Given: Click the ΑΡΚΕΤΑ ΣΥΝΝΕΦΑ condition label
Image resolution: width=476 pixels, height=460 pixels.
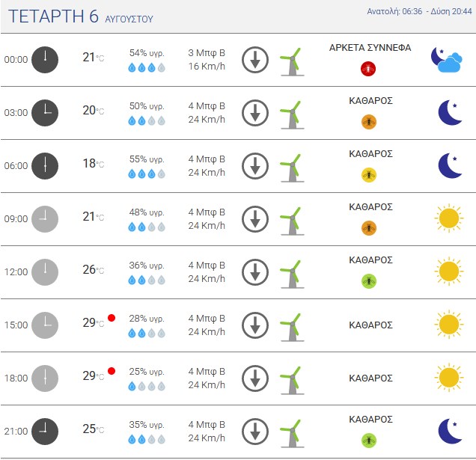Looking at the screenshot, I should pos(370,48).
